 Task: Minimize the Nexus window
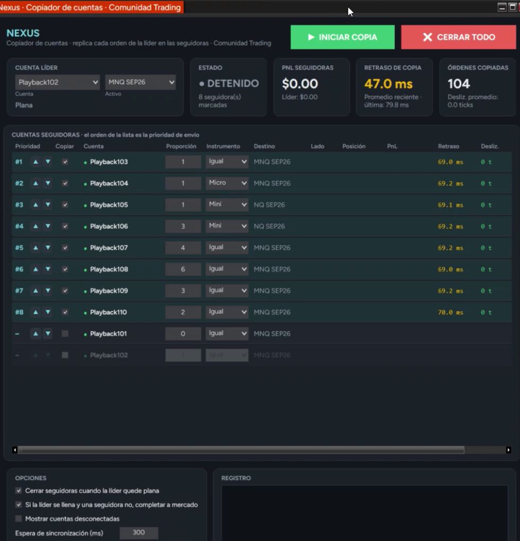502,7
